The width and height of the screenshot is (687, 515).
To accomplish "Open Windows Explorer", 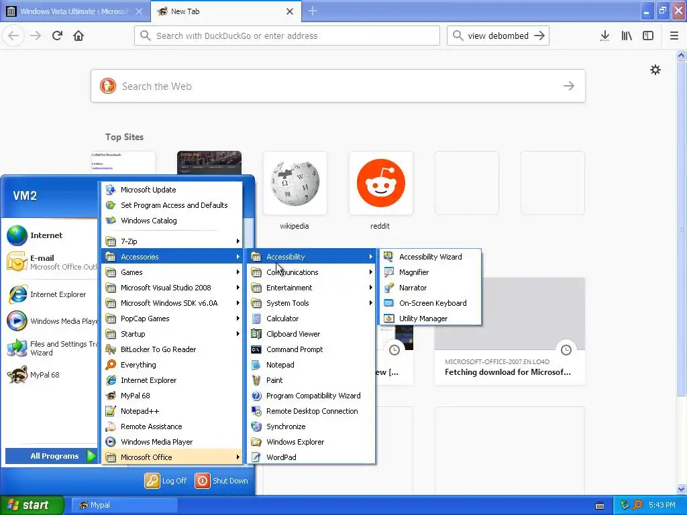I will tap(311, 442).
